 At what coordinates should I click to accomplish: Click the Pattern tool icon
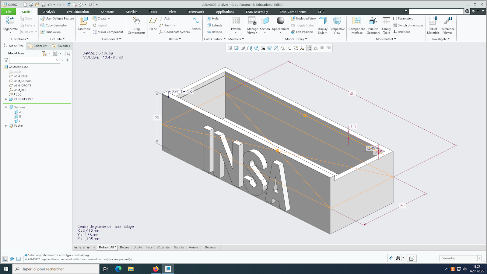point(236,21)
